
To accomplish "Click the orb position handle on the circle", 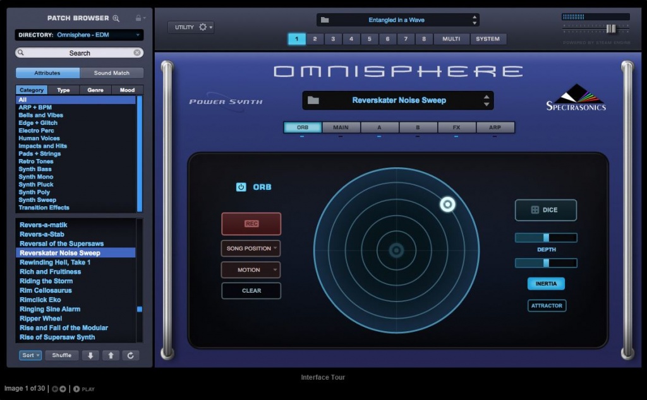I will click(x=447, y=204).
